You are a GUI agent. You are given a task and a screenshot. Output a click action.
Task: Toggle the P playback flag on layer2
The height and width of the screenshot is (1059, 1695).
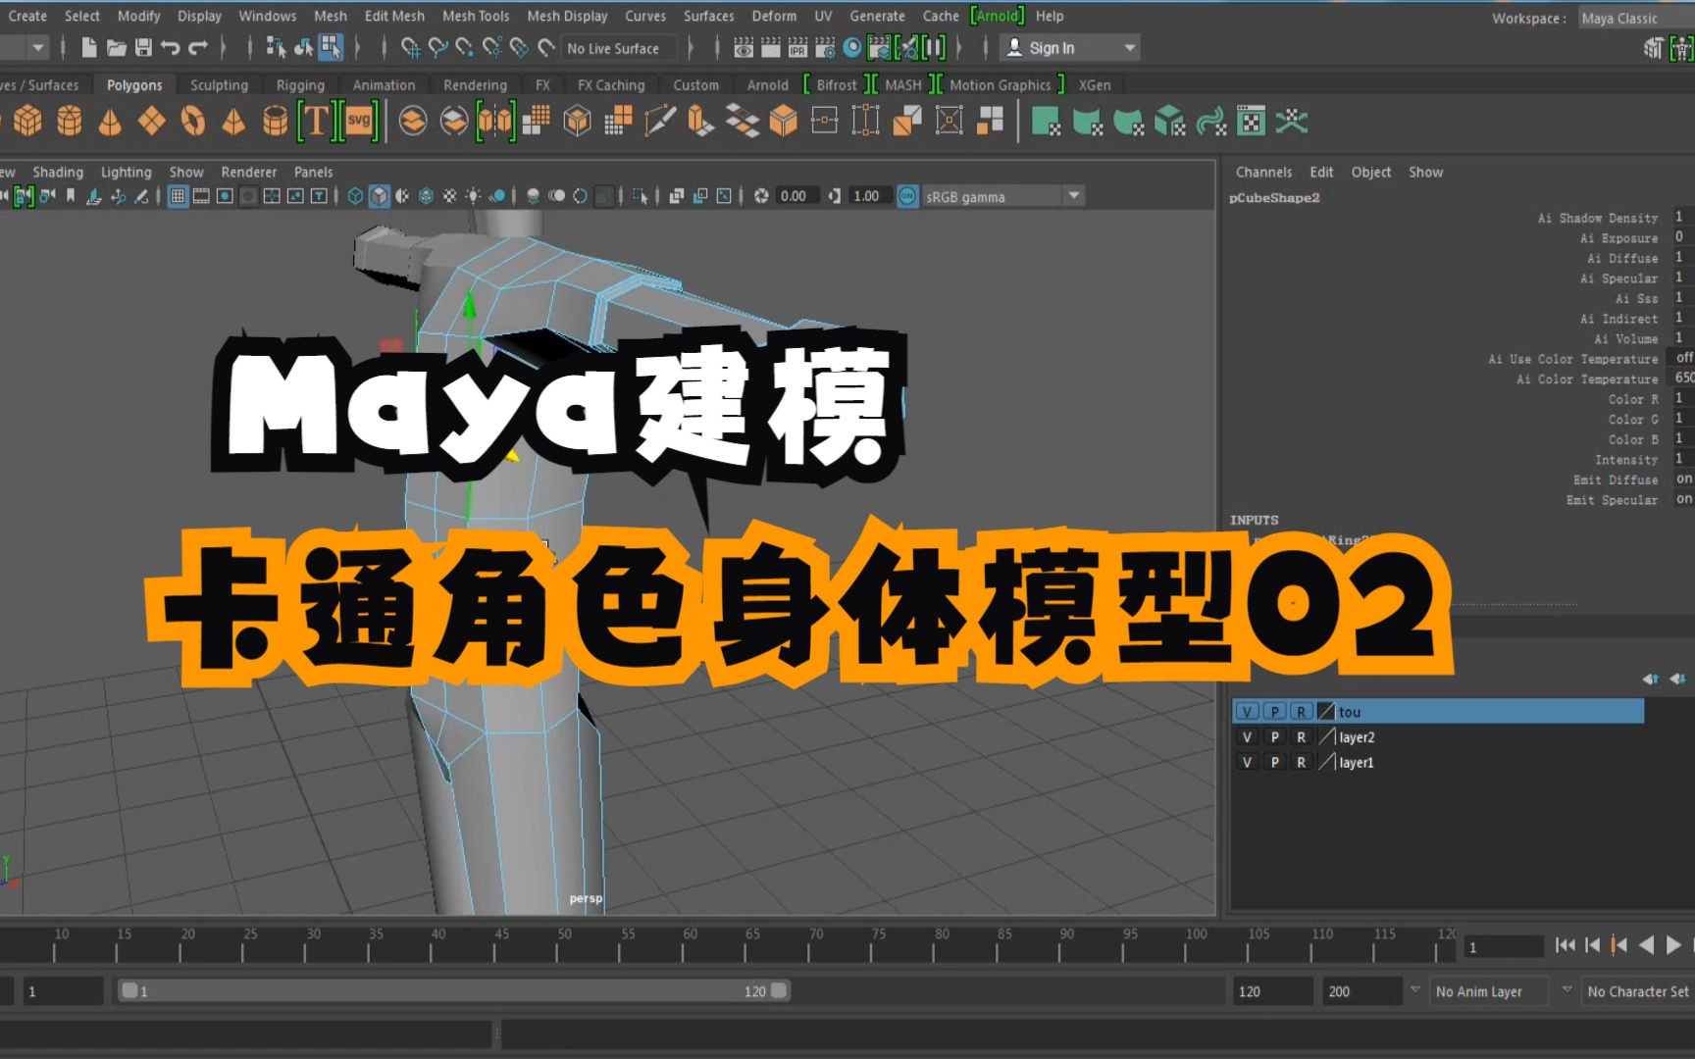point(1274,736)
